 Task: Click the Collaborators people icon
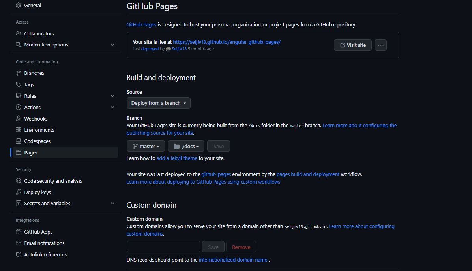pos(19,33)
